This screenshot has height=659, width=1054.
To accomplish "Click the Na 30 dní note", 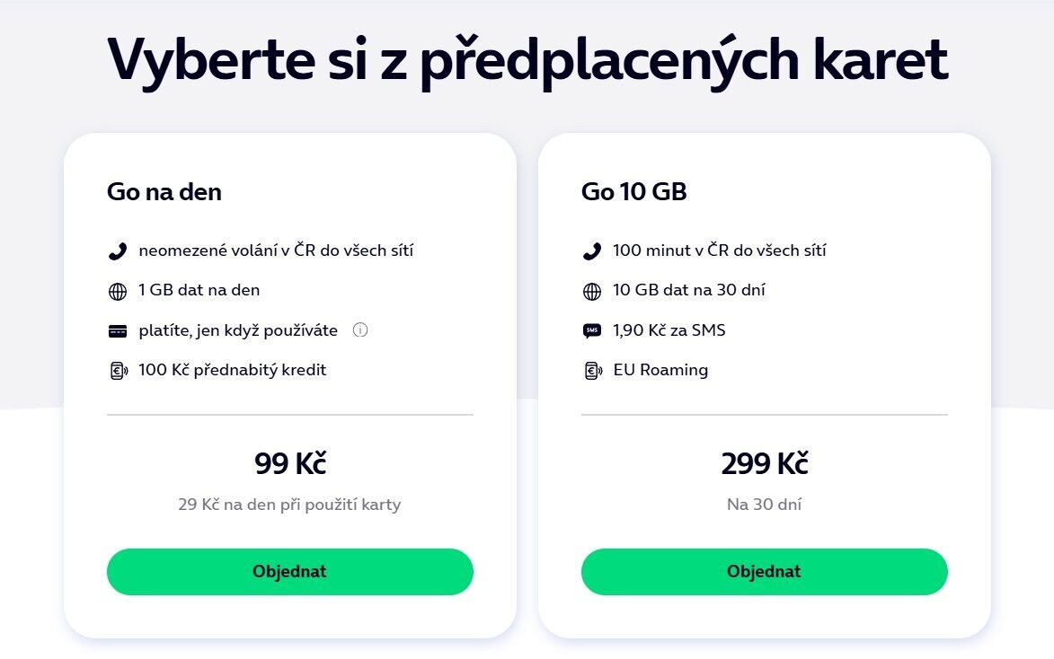I will [x=764, y=504].
